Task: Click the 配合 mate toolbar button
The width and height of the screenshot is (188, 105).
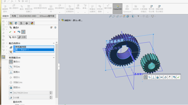Action: pyautogui.click(x=21, y=8)
